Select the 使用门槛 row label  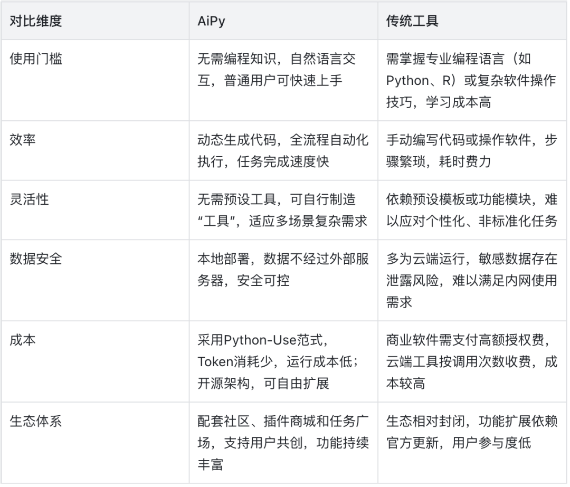pos(36,59)
